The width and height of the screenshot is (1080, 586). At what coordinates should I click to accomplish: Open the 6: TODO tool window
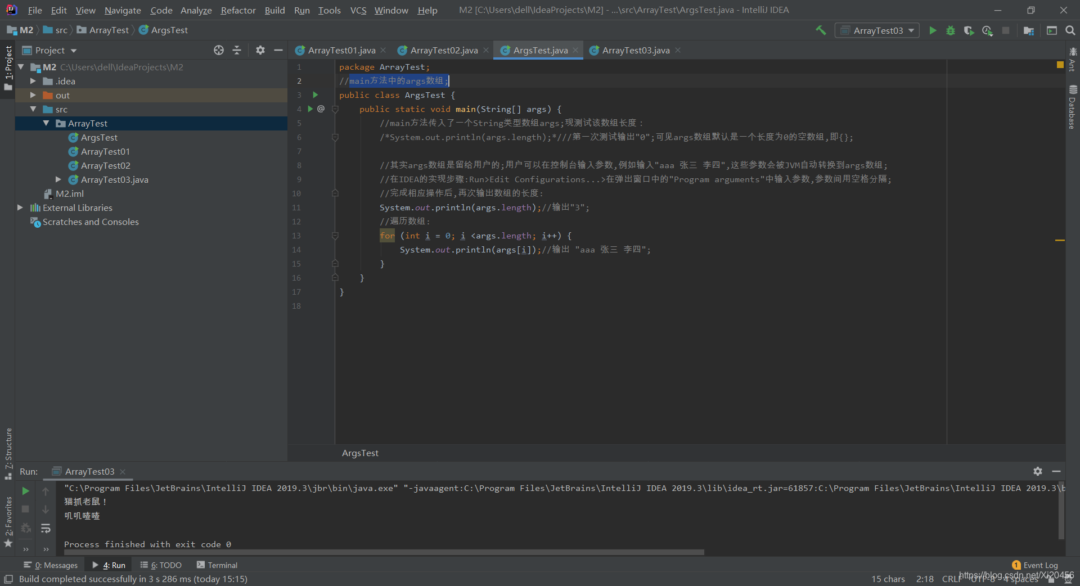pos(161,565)
